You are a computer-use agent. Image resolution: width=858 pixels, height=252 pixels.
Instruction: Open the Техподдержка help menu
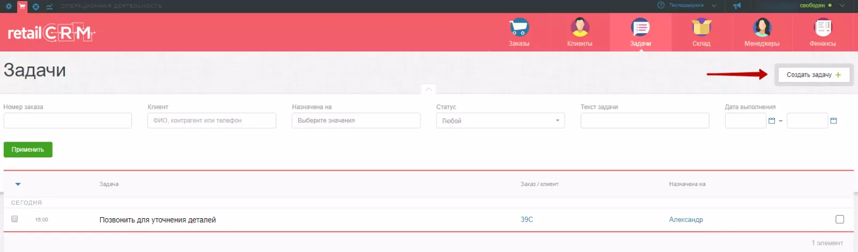click(x=686, y=5)
